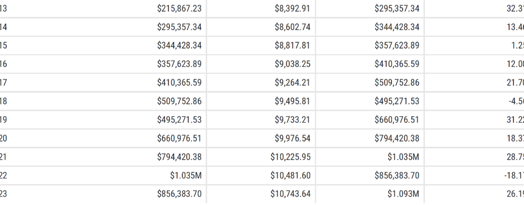Click the $357,623.89 ending balance in row 15
The image size is (524, 205).
tap(397, 46)
